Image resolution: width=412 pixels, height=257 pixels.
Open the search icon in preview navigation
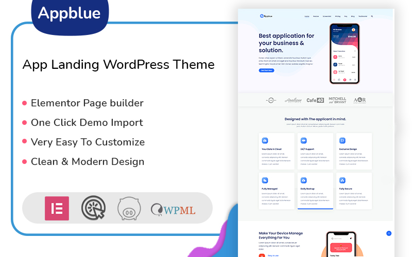pyautogui.click(x=372, y=16)
